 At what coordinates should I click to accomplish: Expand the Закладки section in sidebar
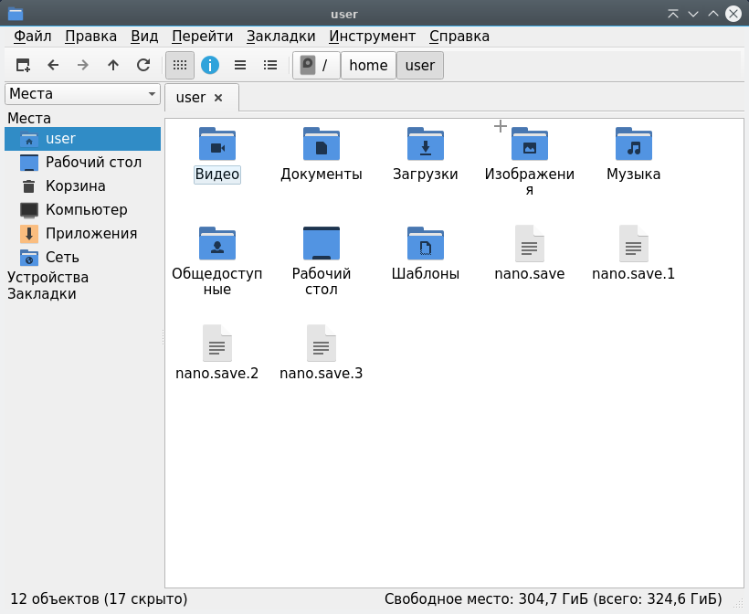click(x=42, y=294)
